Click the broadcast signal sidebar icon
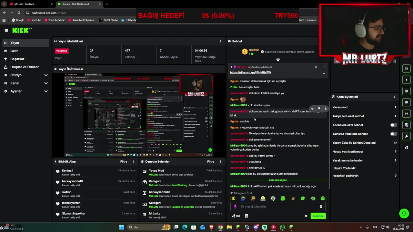The image size is (413, 232). pyautogui.click(x=406, y=113)
